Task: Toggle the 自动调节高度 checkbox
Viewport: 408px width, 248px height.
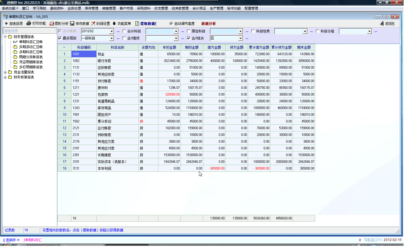Action: [x=171, y=24]
